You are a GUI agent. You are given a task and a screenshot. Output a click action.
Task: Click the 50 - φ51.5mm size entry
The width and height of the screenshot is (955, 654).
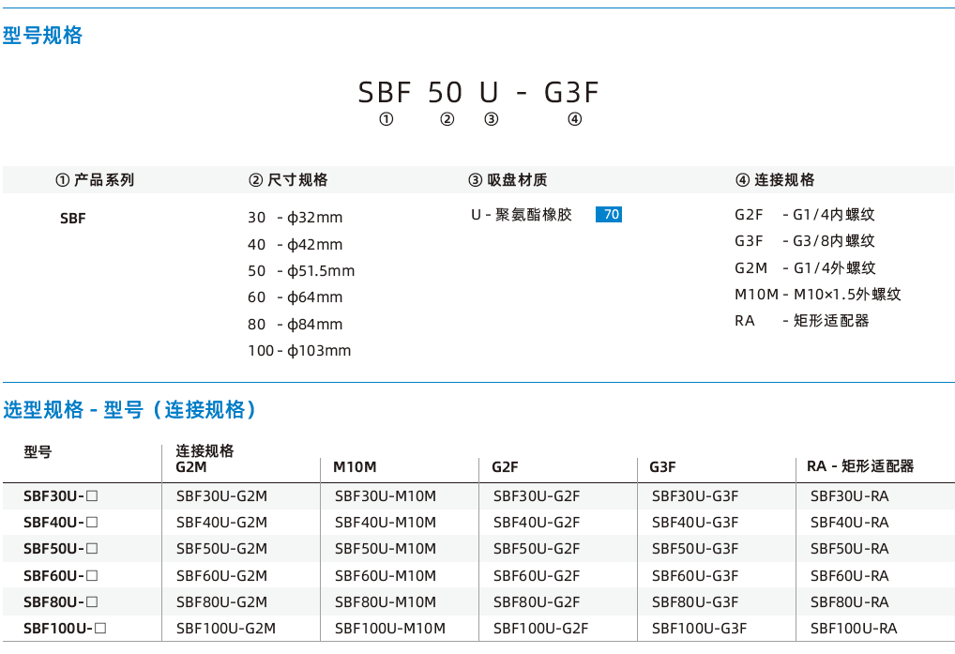301,271
